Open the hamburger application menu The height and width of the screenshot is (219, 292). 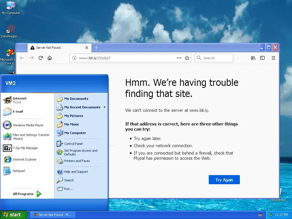pyautogui.click(x=273, y=58)
